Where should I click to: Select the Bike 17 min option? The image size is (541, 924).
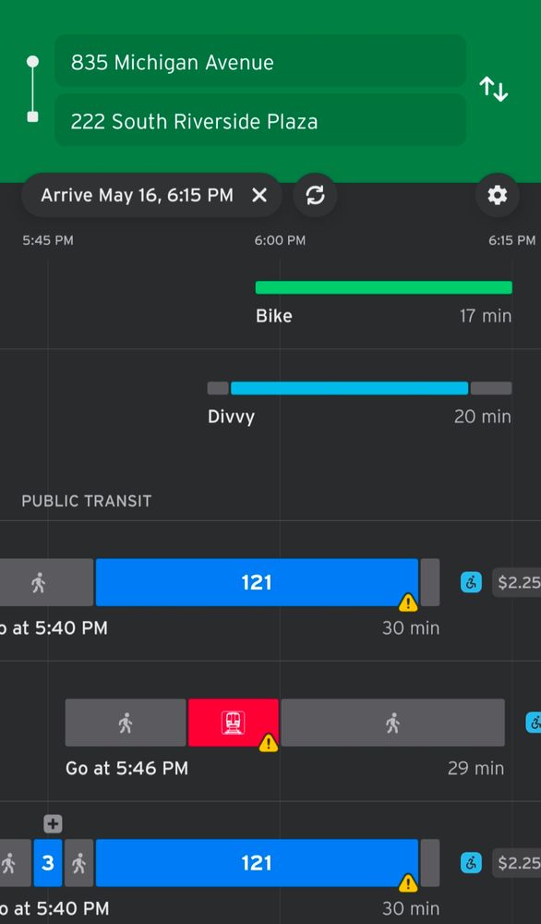383,303
